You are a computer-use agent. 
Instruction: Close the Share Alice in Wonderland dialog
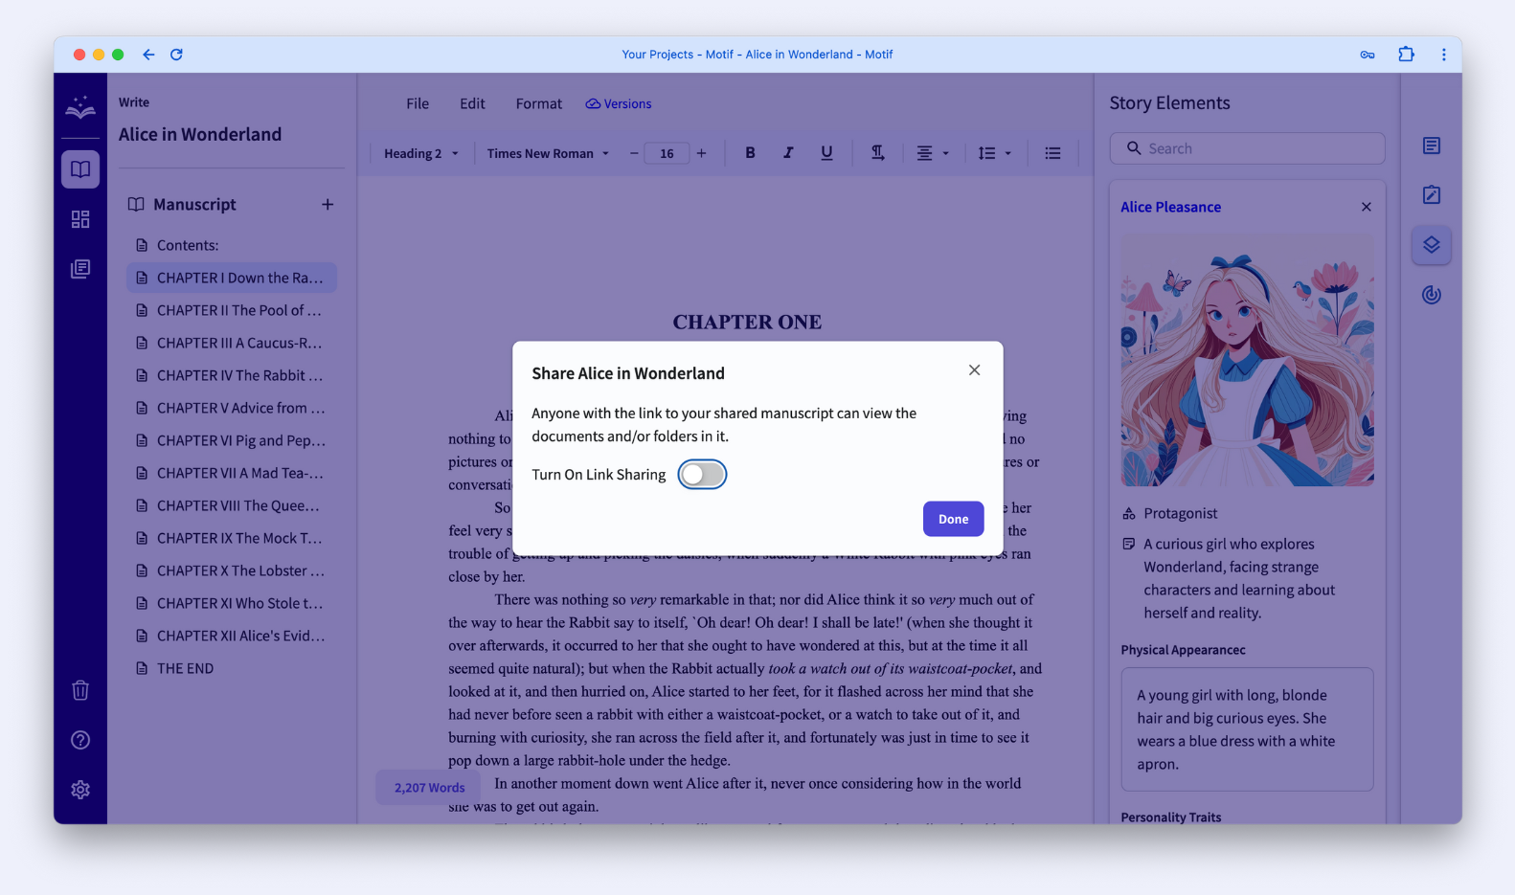[974, 370]
